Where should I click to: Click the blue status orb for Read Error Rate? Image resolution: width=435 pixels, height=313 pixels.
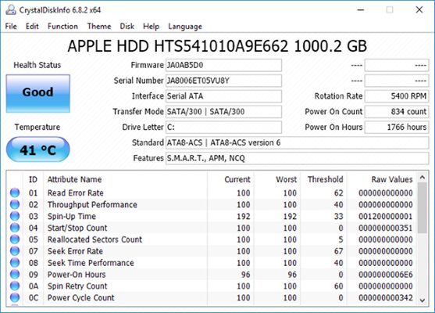point(15,192)
